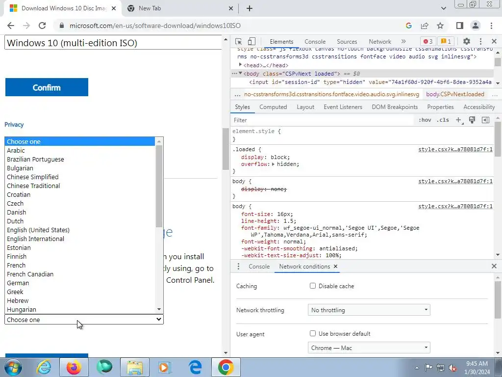Open DOM Breakpoints tab

(x=395, y=107)
